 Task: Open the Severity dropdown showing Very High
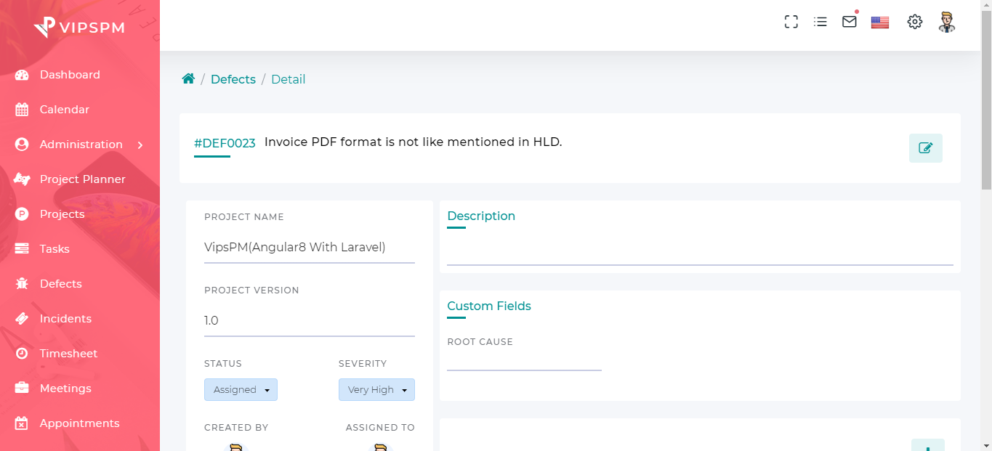click(376, 389)
